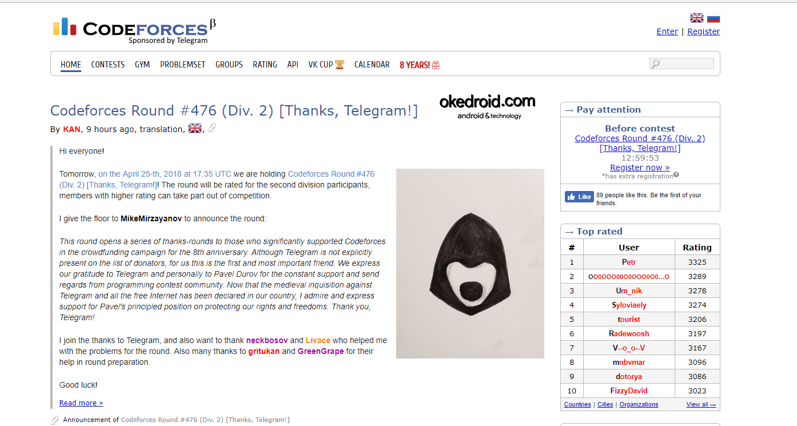Open the CONTESTS menu item
Screen dimensions: 797x426
tap(108, 65)
